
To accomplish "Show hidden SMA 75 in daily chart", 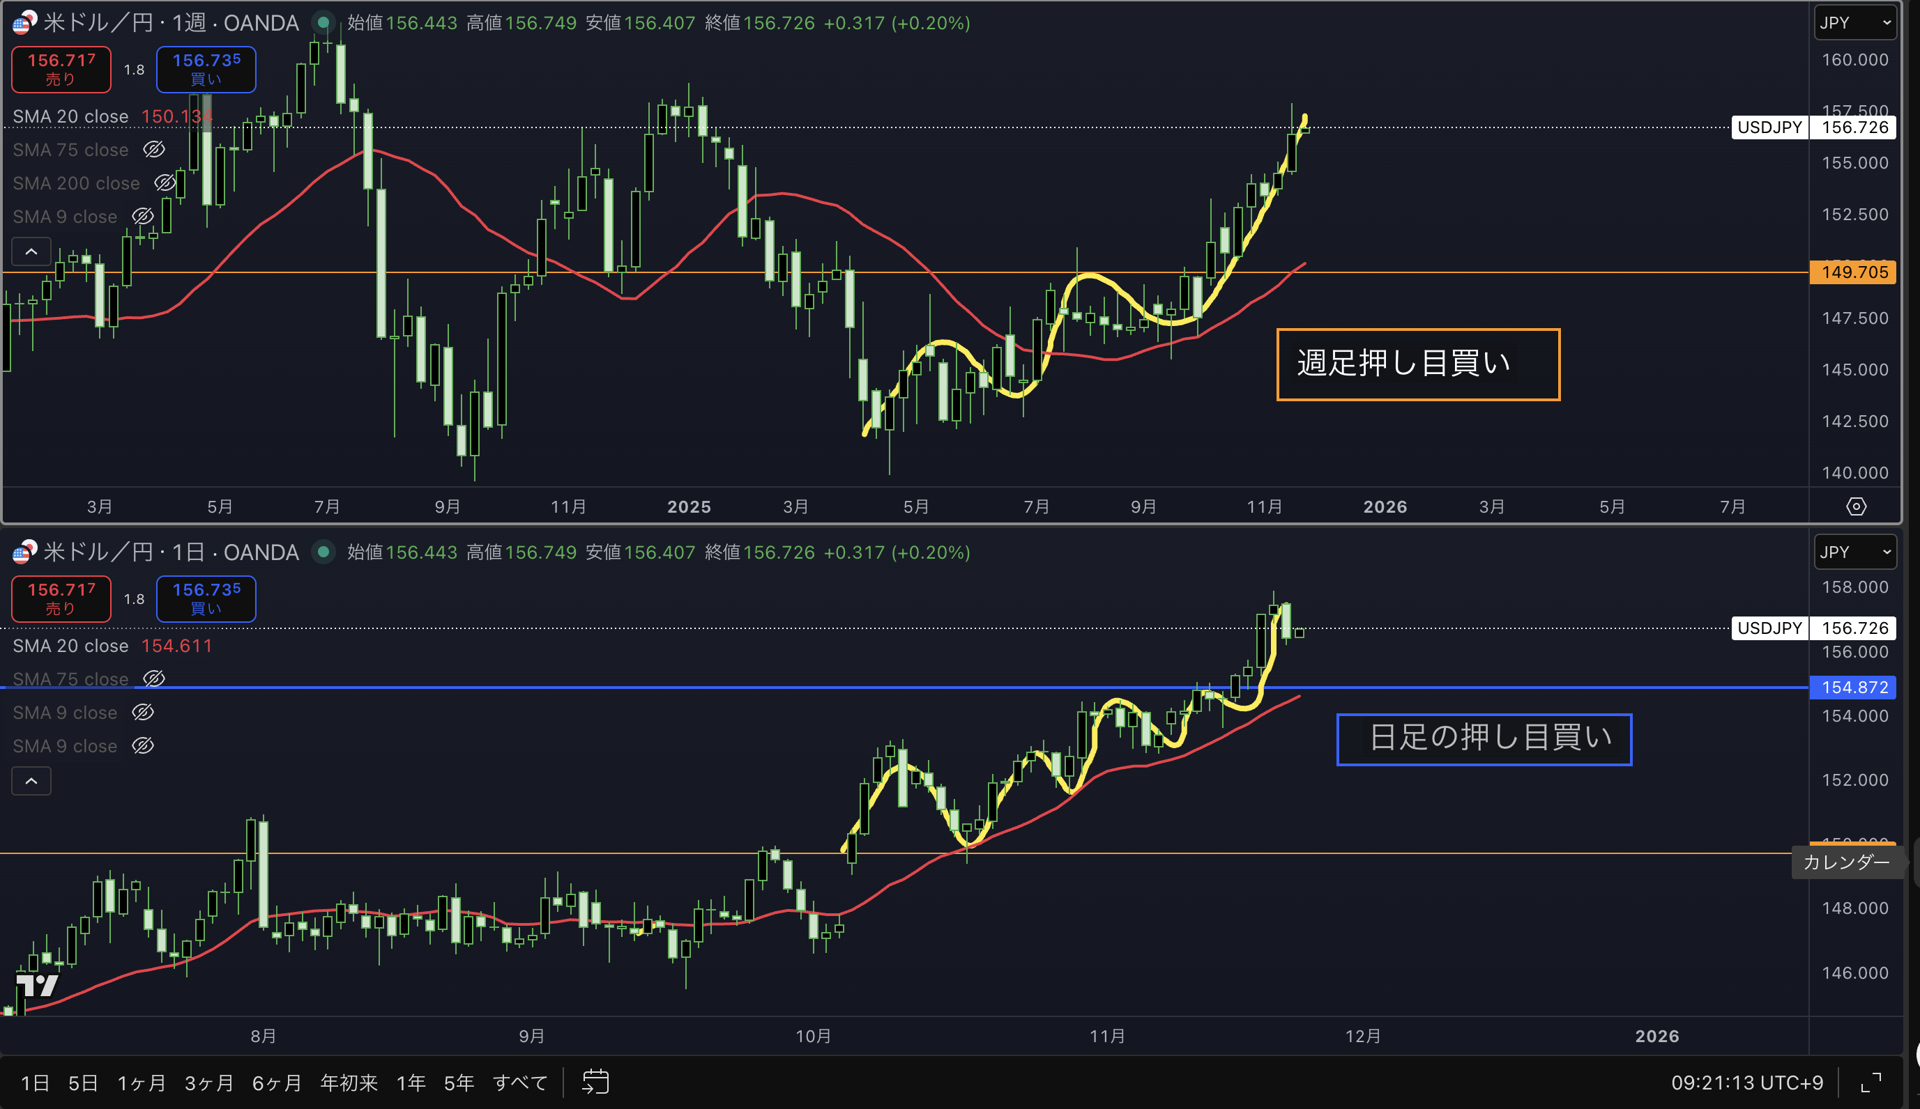I will pos(154,678).
